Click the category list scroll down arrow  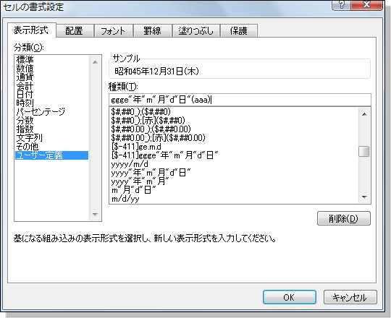(95, 214)
